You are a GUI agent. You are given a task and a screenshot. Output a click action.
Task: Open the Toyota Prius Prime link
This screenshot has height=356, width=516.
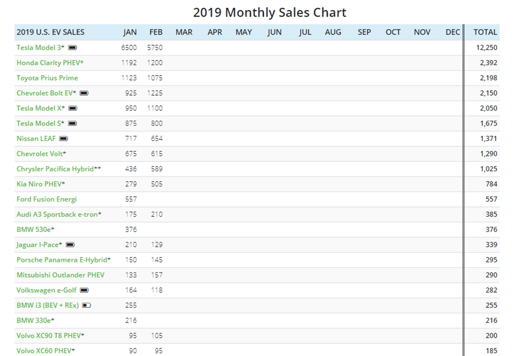[47, 78]
